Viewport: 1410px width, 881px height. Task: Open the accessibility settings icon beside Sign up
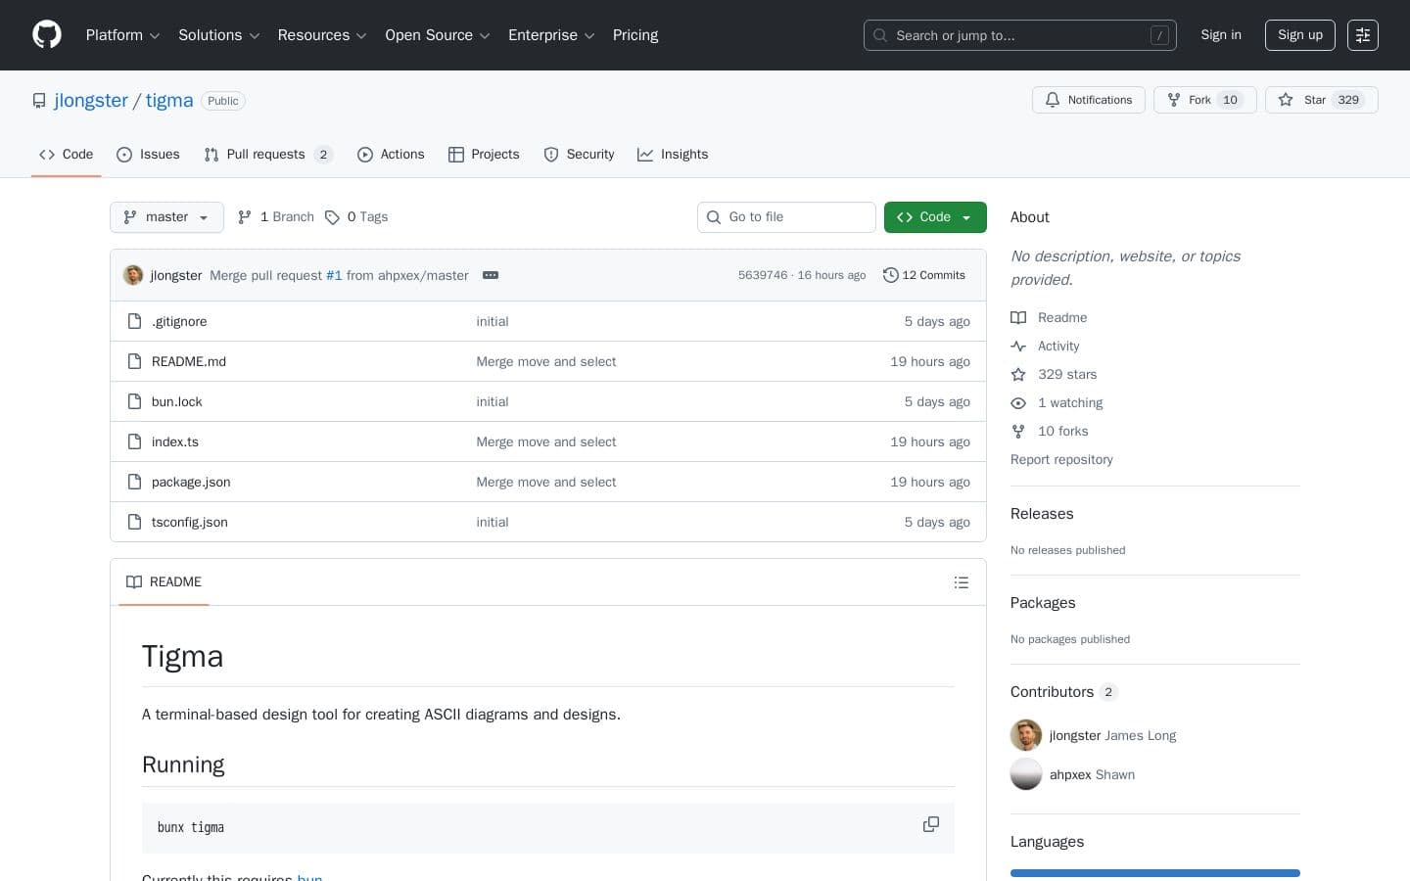(x=1363, y=35)
